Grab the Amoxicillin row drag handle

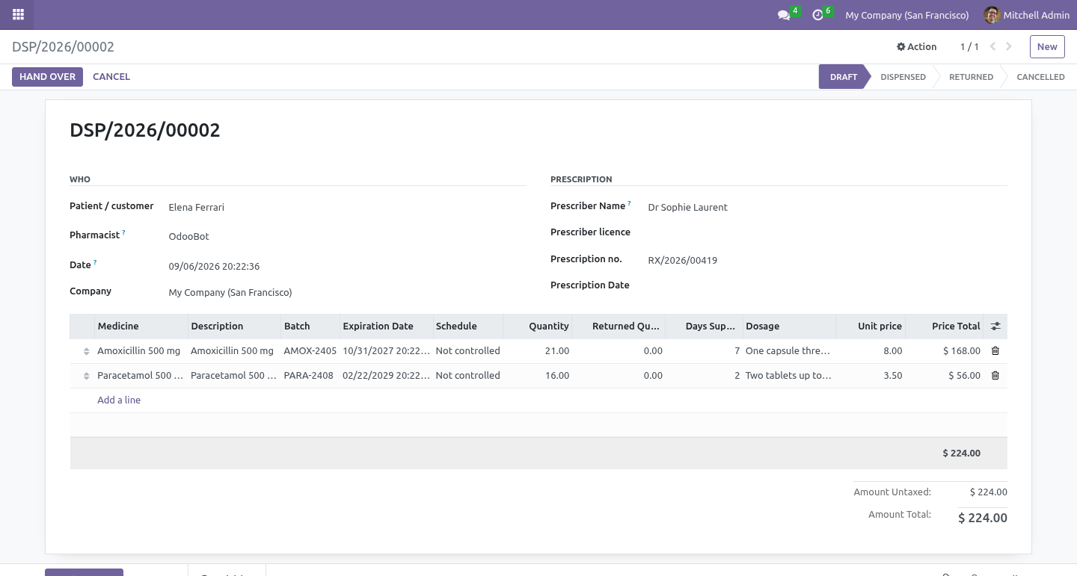click(x=86, y=351)
